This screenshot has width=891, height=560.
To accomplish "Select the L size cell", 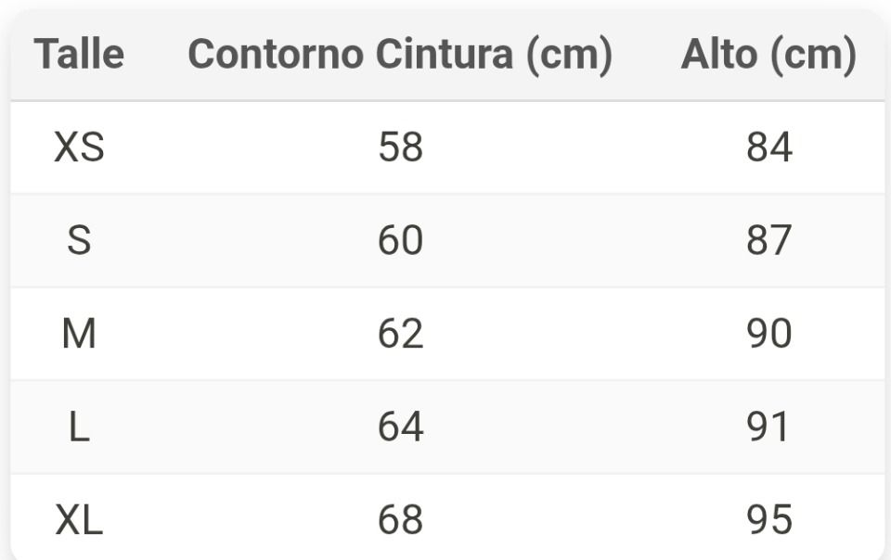I will coord(79,427).
